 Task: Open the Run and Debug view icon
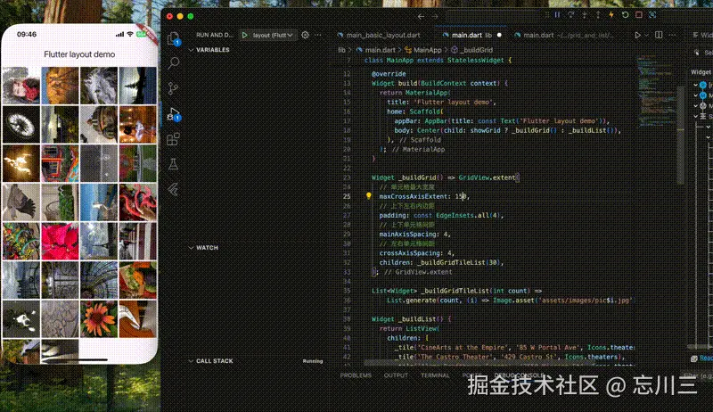173,113
